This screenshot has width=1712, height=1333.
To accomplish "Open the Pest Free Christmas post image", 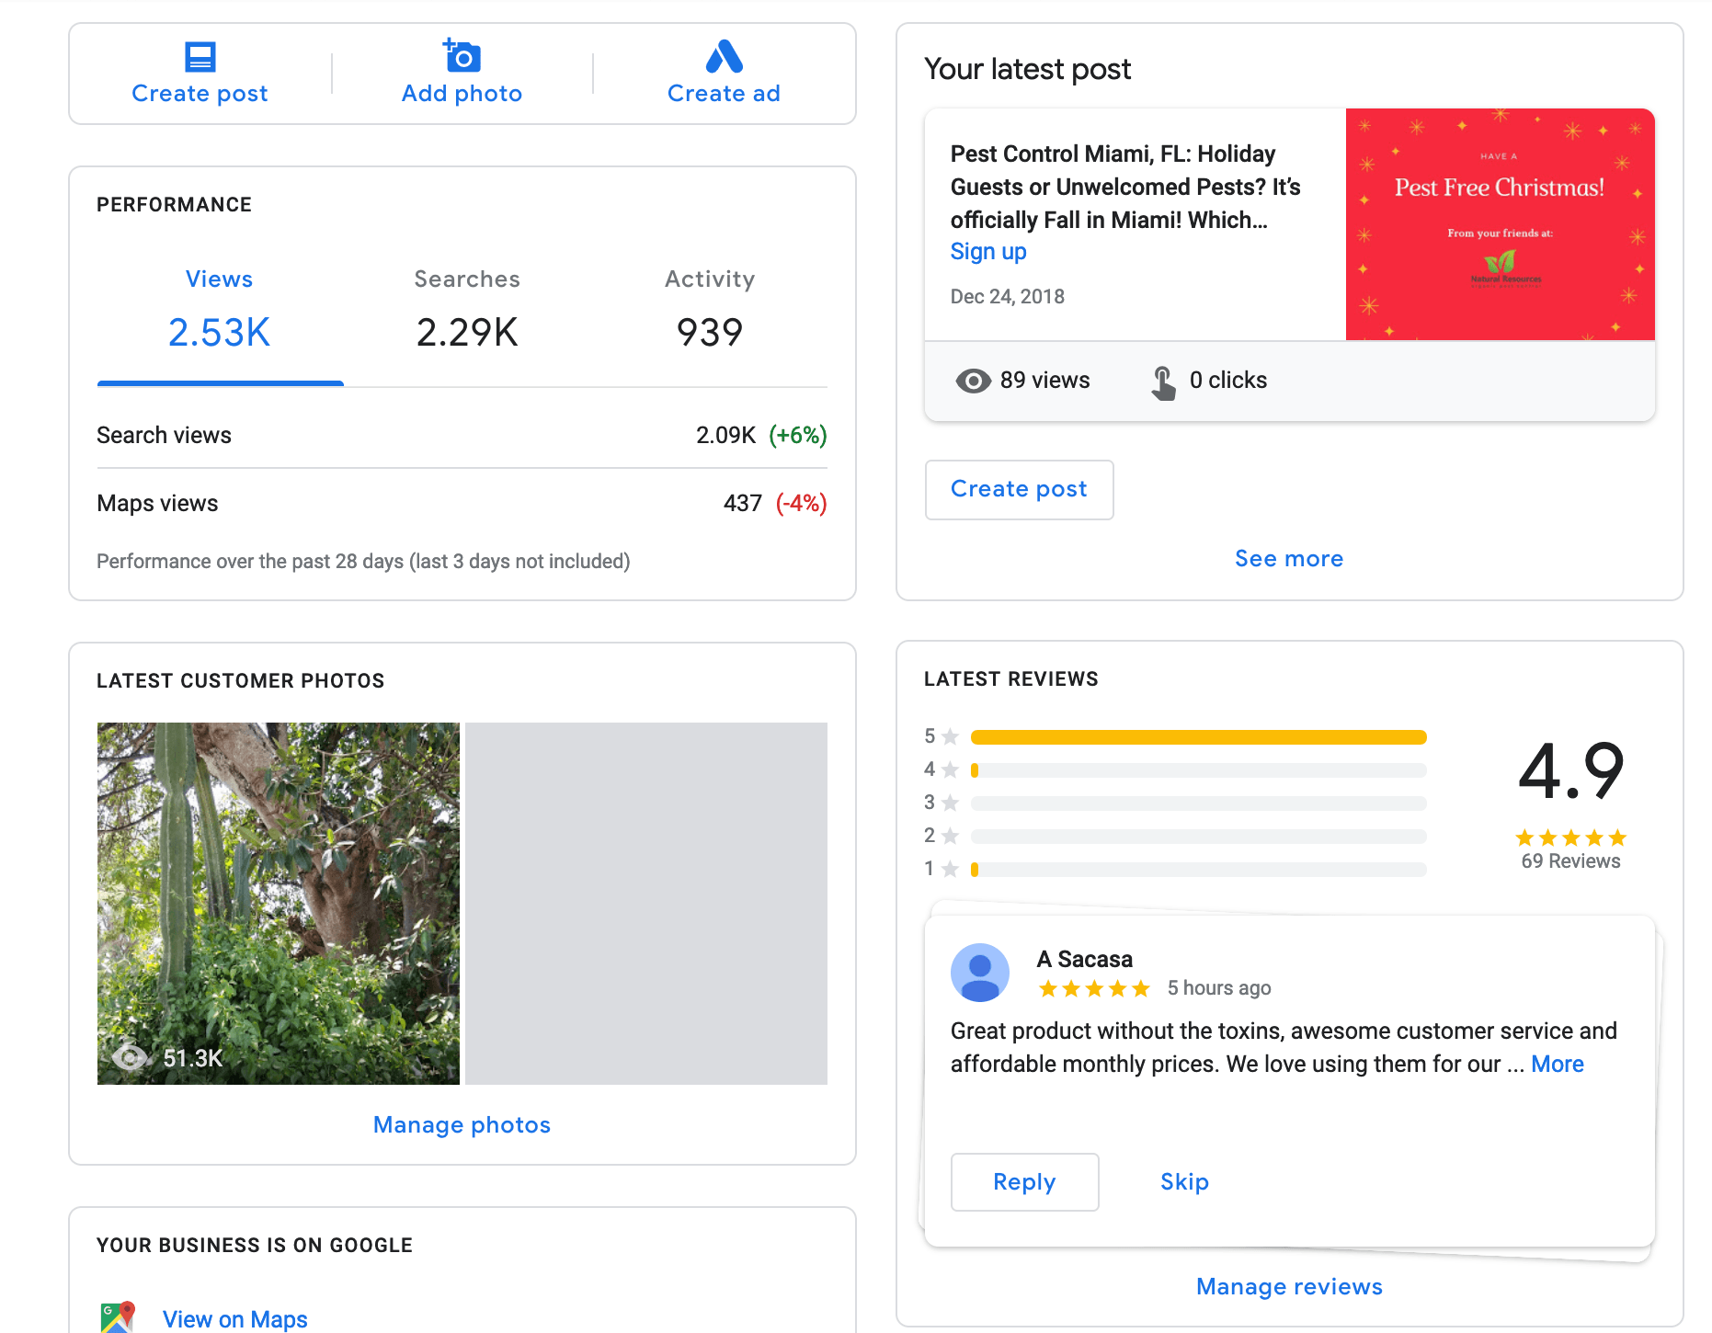I will tap(1501, 224).
